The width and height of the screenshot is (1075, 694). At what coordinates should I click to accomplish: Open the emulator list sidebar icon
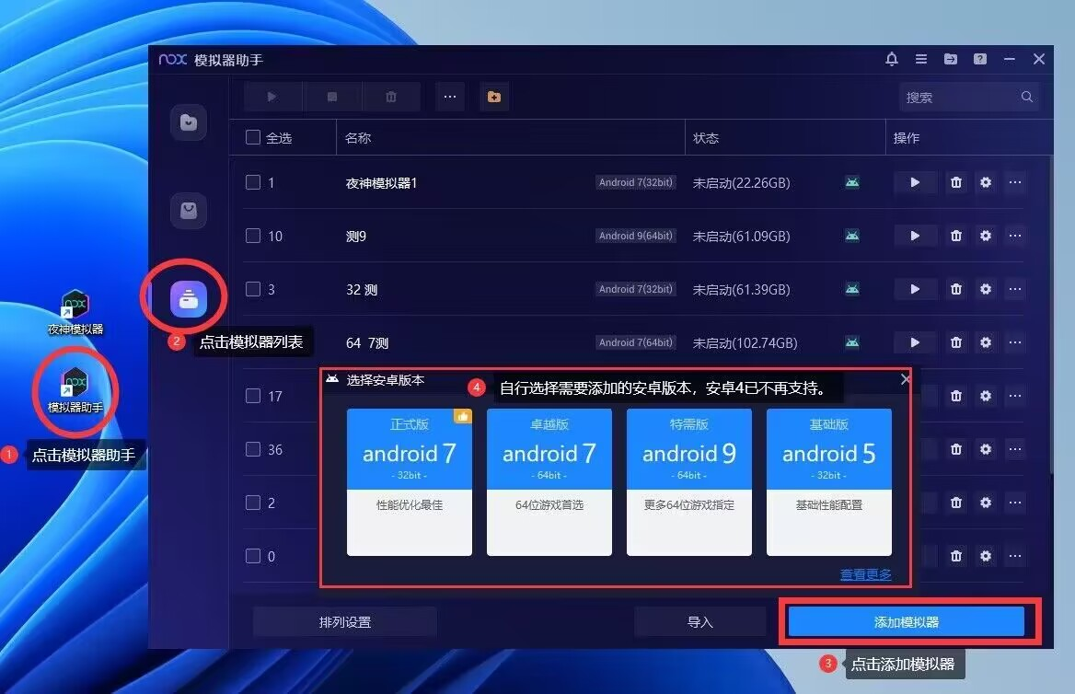coord(189,298)
